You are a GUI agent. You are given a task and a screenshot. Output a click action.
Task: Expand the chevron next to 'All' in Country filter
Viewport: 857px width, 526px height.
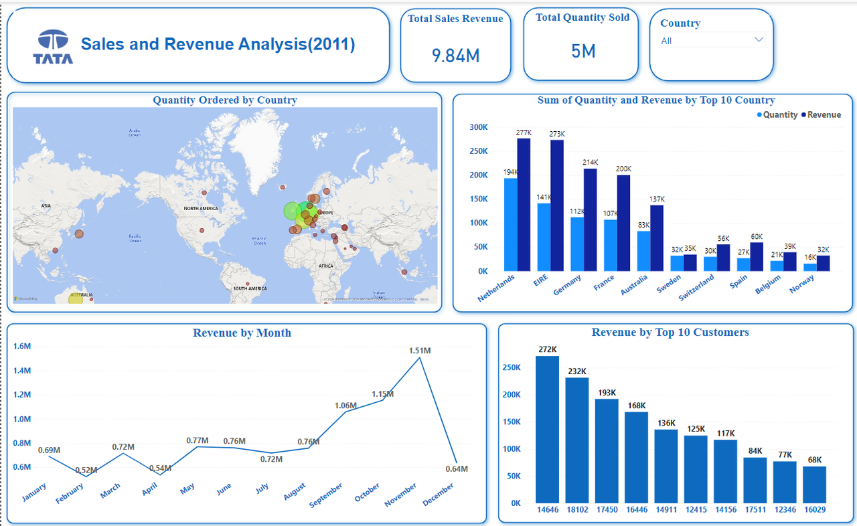[759, 39]
